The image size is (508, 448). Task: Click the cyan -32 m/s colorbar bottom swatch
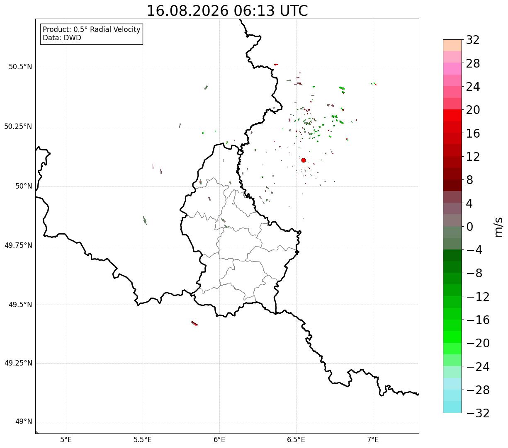pos(452,407)
